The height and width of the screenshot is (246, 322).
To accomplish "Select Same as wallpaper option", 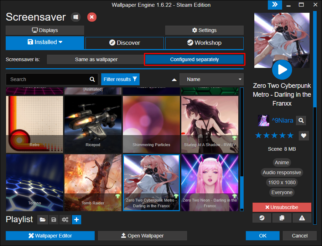I will pos(96,59).
